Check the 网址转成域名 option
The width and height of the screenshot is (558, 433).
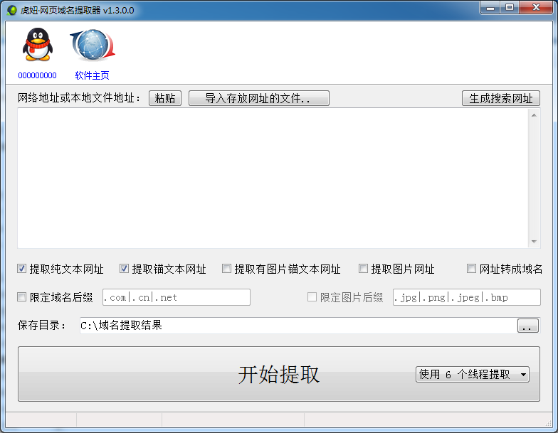point(471,269)
